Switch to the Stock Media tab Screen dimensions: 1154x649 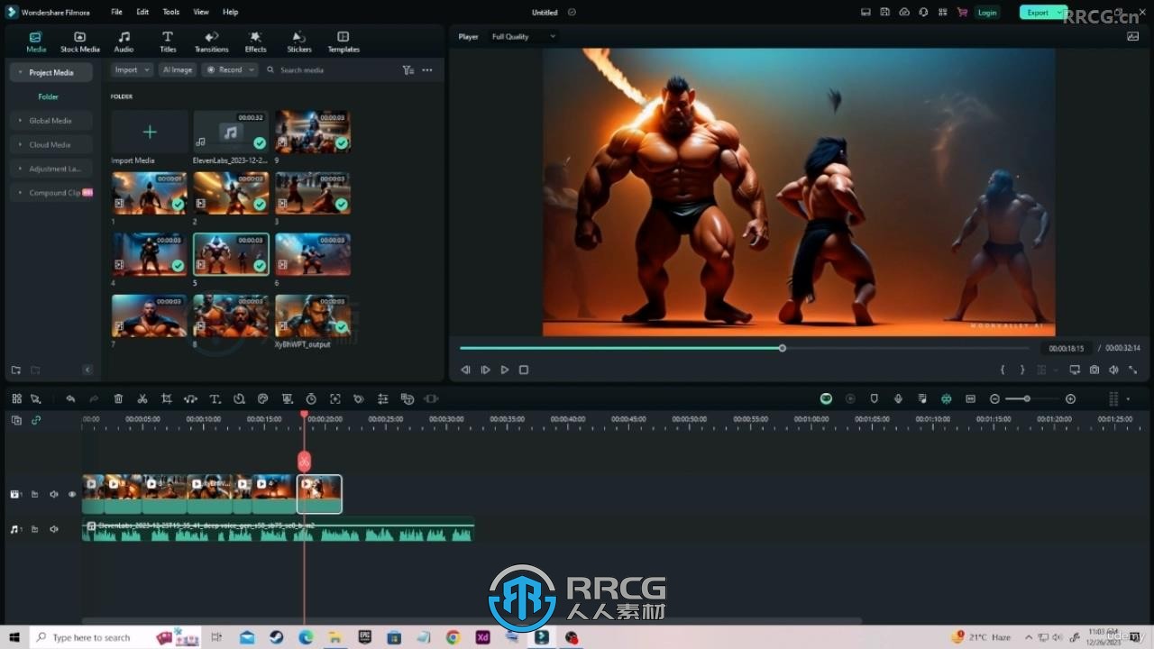point(80,41)
